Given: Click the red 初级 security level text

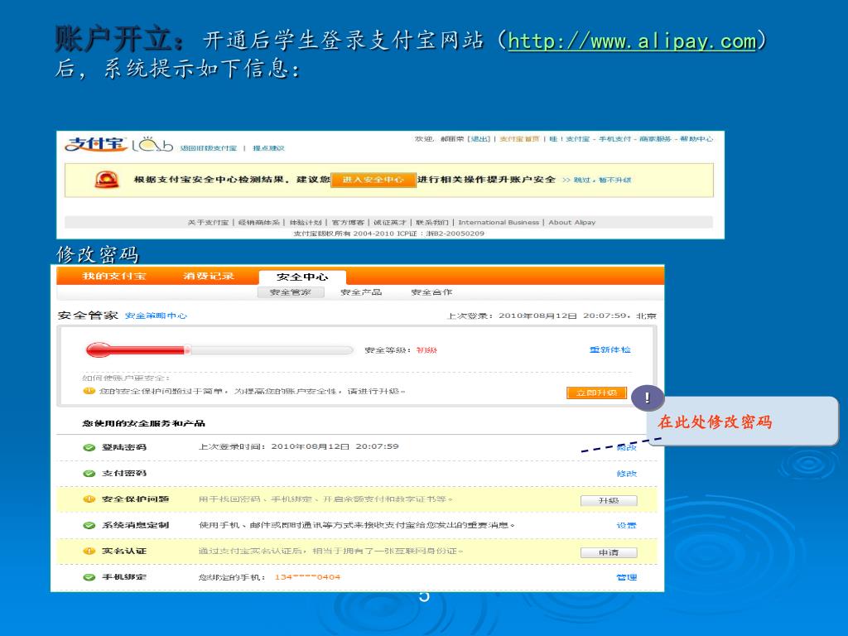Looking at the screenshot, I should tap(426, 350).
